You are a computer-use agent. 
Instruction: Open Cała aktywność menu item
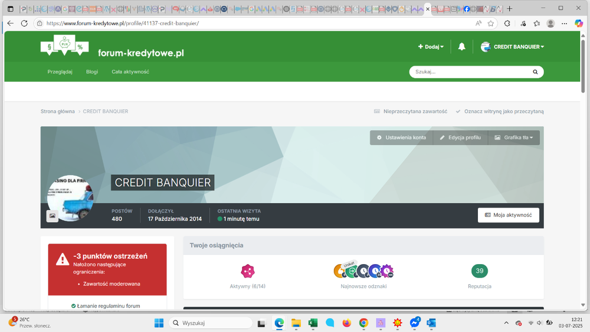[x=130, y=71]
